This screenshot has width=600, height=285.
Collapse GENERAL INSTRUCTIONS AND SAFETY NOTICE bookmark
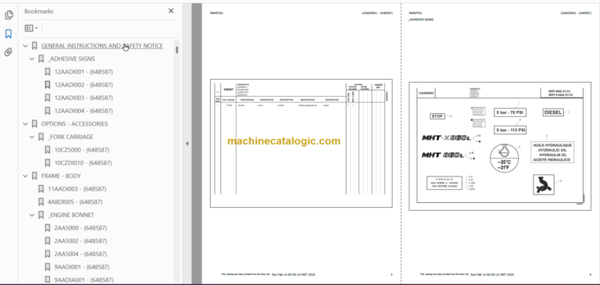coord(25,46)
